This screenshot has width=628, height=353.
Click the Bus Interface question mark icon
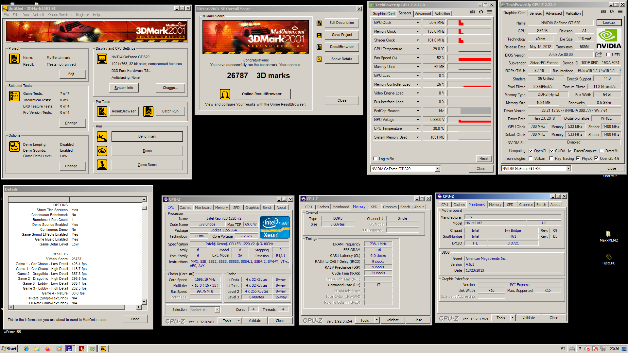pyautogui.click(x=620, y=71)
